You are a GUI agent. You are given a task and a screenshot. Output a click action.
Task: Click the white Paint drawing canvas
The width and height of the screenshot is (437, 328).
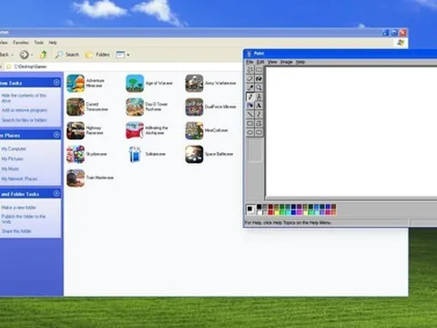coord(351,131)
